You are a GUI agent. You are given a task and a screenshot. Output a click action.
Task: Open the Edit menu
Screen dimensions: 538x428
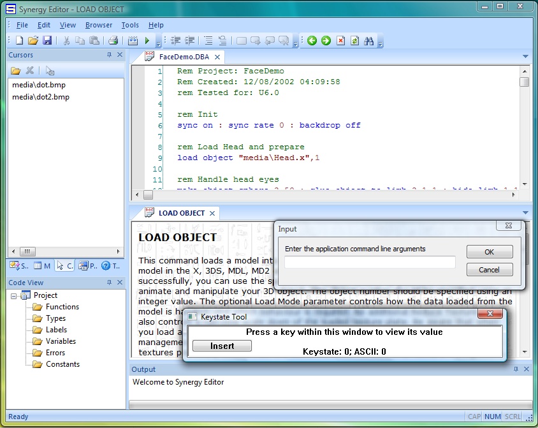[44, 25]
